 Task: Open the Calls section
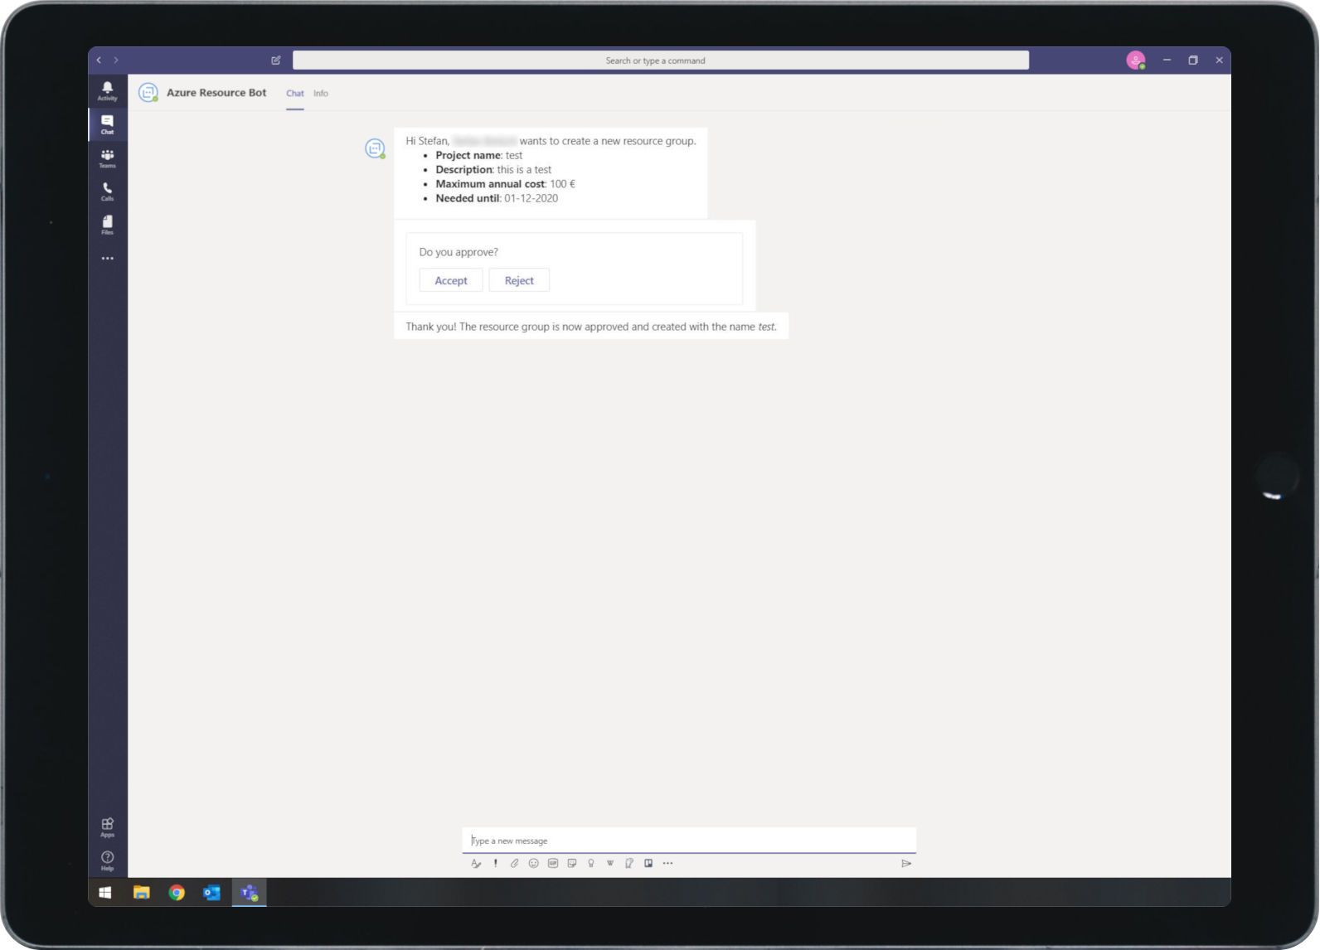(107, 191)
